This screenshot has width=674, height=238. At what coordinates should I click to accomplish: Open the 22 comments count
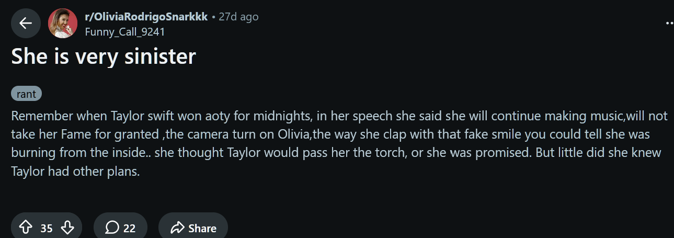[x=129, y=228]
